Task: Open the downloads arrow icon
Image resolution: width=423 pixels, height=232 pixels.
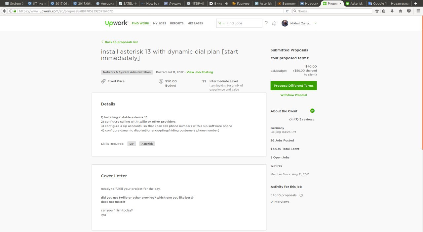Action: click(x=392, y=11)
